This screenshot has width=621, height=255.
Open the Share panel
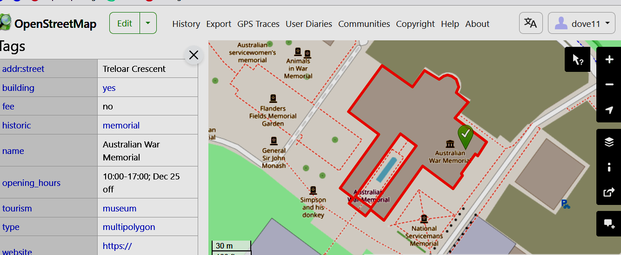point(609,192)
